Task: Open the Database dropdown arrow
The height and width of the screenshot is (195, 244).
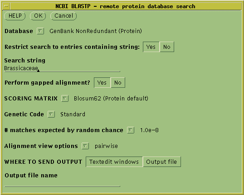Action: [40, 31]
